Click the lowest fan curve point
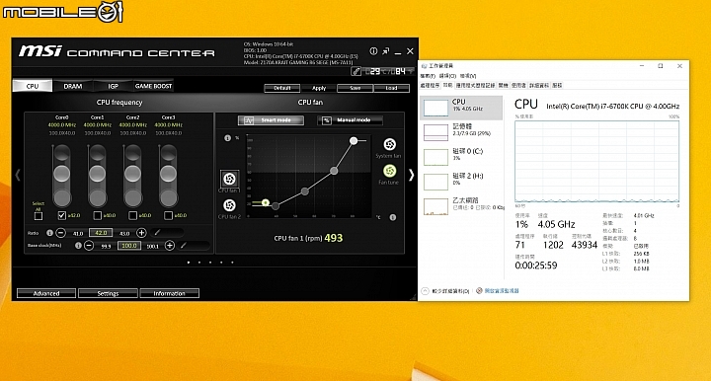711x381 pixels. (x=276, y=206)
